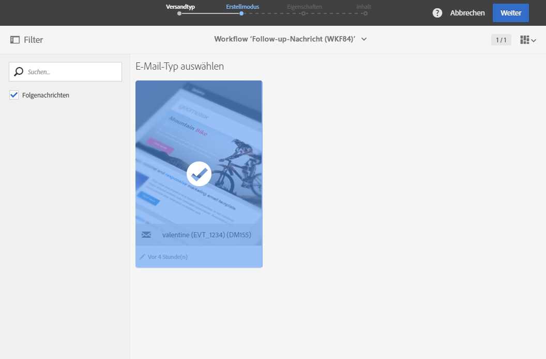
Task: Click the Vor 4 Stunde(n) timestamp
Action: [x=168, y=257]
